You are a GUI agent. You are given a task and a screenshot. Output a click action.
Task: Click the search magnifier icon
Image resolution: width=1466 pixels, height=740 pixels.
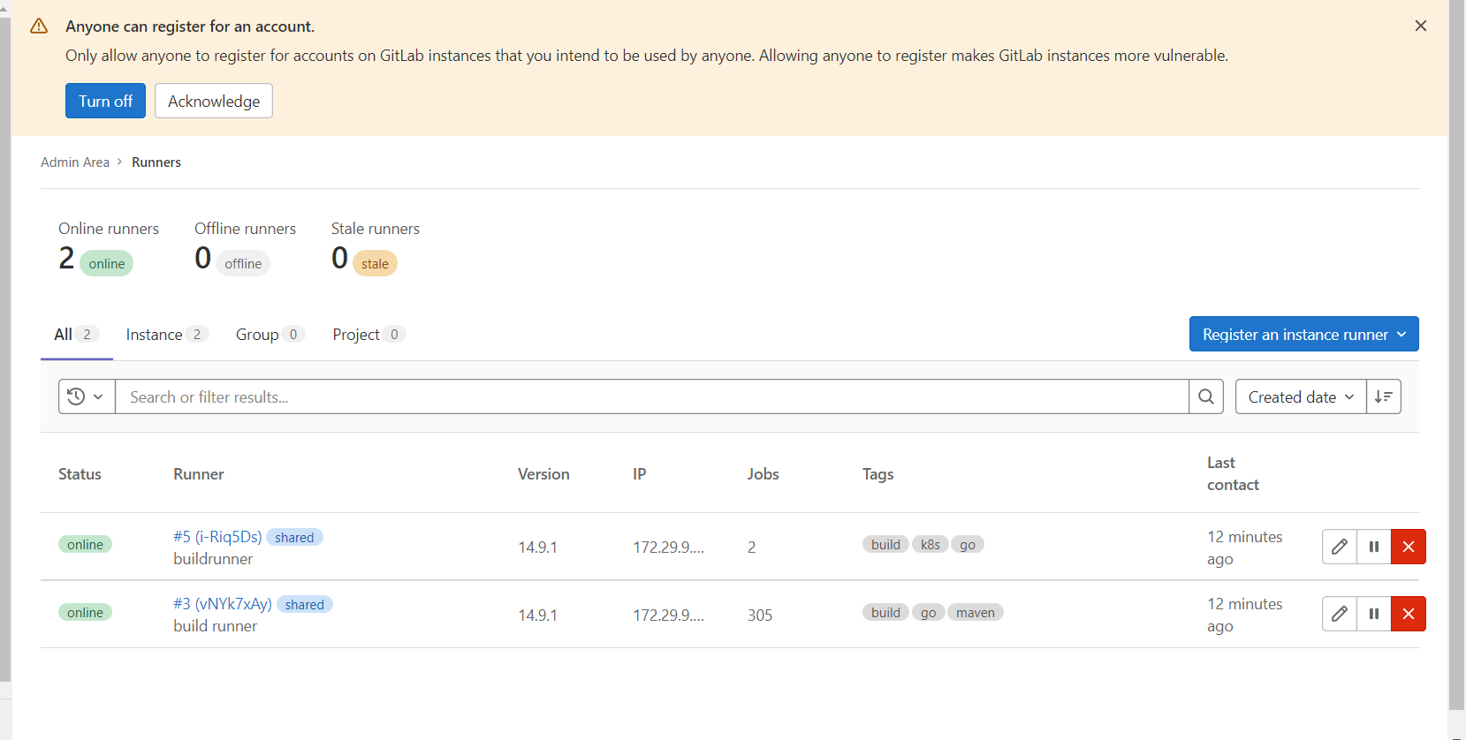coord(1206,396)
